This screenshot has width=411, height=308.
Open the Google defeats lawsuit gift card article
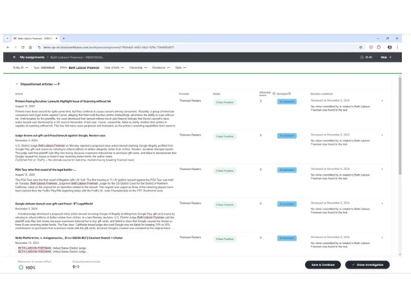[x=54, y=204]
